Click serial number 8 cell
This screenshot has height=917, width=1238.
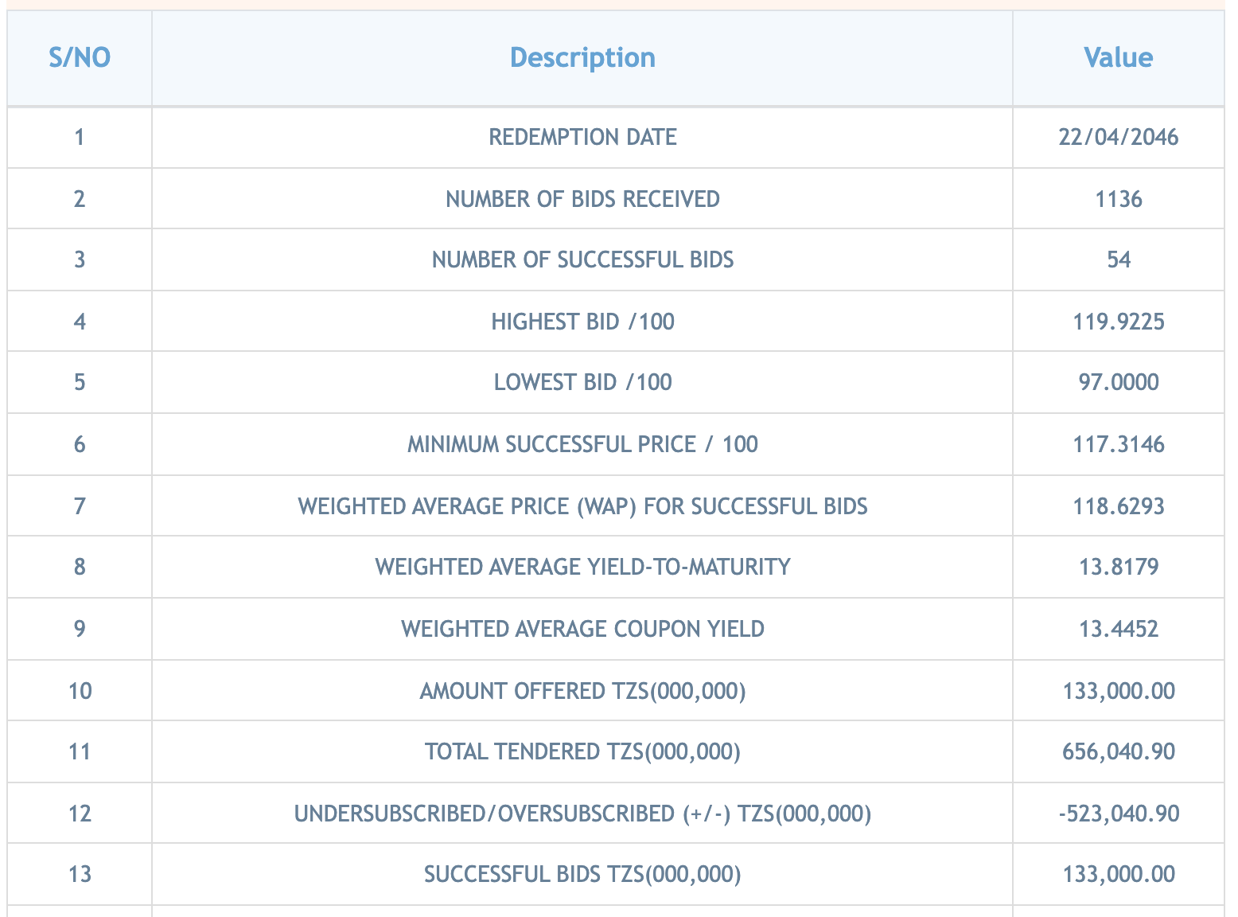80,567
